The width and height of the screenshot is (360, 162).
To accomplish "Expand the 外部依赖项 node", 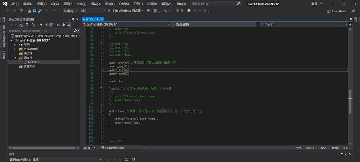I will [x=15, y=49].
